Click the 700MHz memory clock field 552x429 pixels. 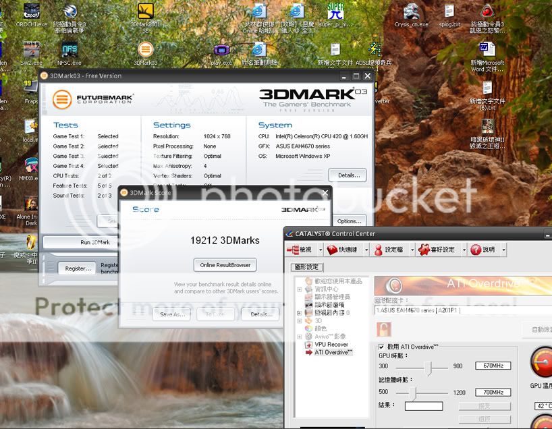click(x=493, y=392)
